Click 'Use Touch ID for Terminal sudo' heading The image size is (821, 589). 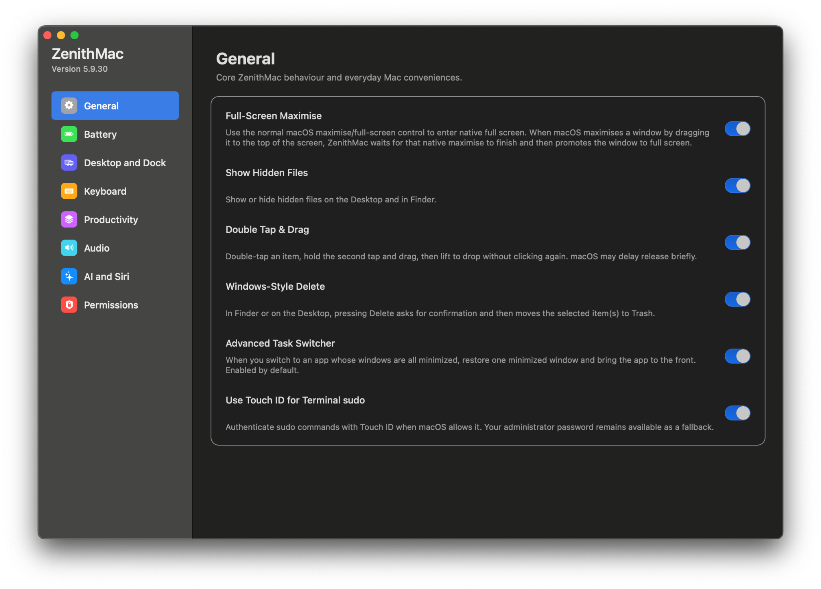295,401
